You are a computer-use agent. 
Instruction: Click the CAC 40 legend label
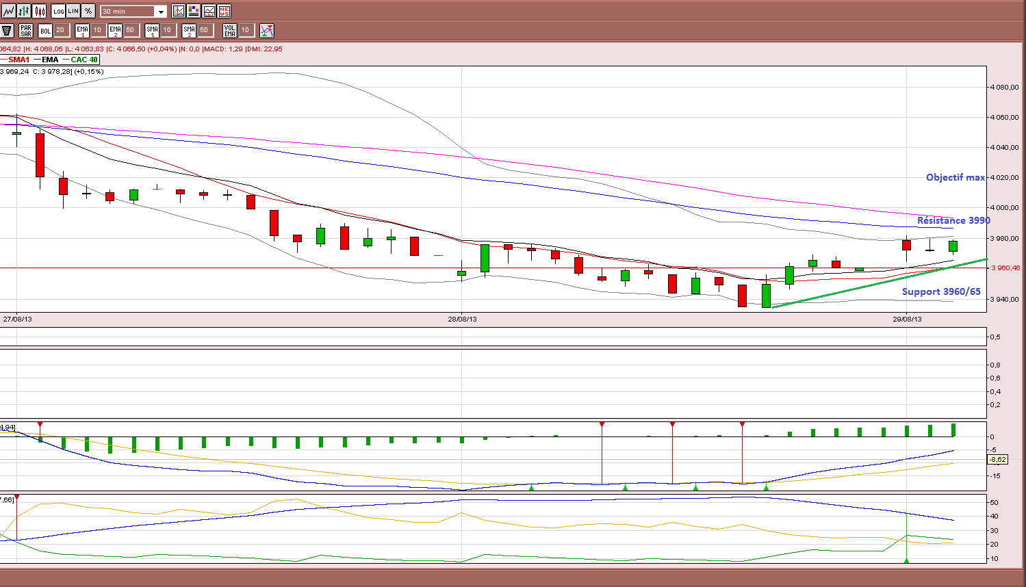[x=84, y=60]
